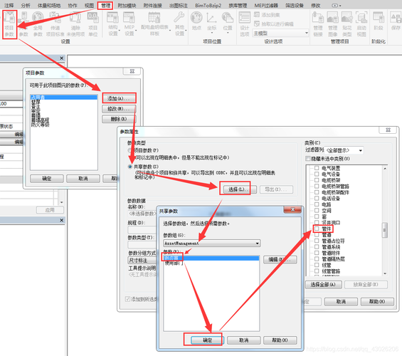Open the 参数组 AssetManagement dropdown

coord(212,243)
